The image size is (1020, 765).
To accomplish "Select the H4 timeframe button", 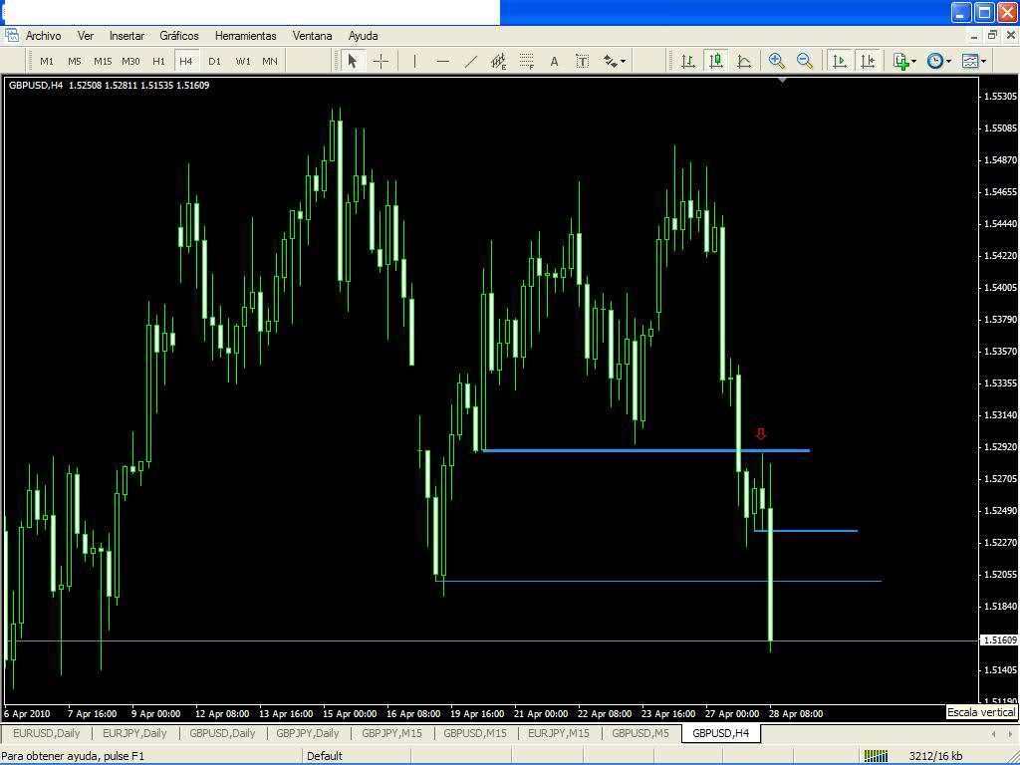I will [186, 61].
